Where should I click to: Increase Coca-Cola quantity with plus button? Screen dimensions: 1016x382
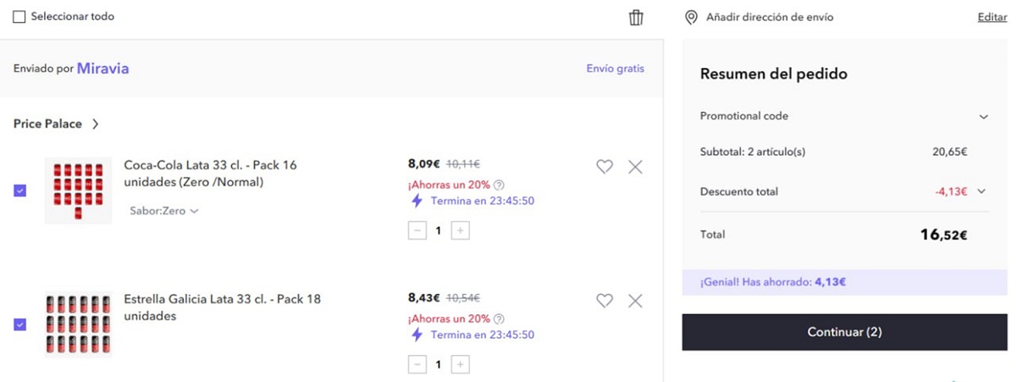click(x=460, y=230)
